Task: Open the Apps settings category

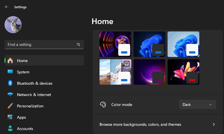Action: pyautogui.click(x=44, y=117)
